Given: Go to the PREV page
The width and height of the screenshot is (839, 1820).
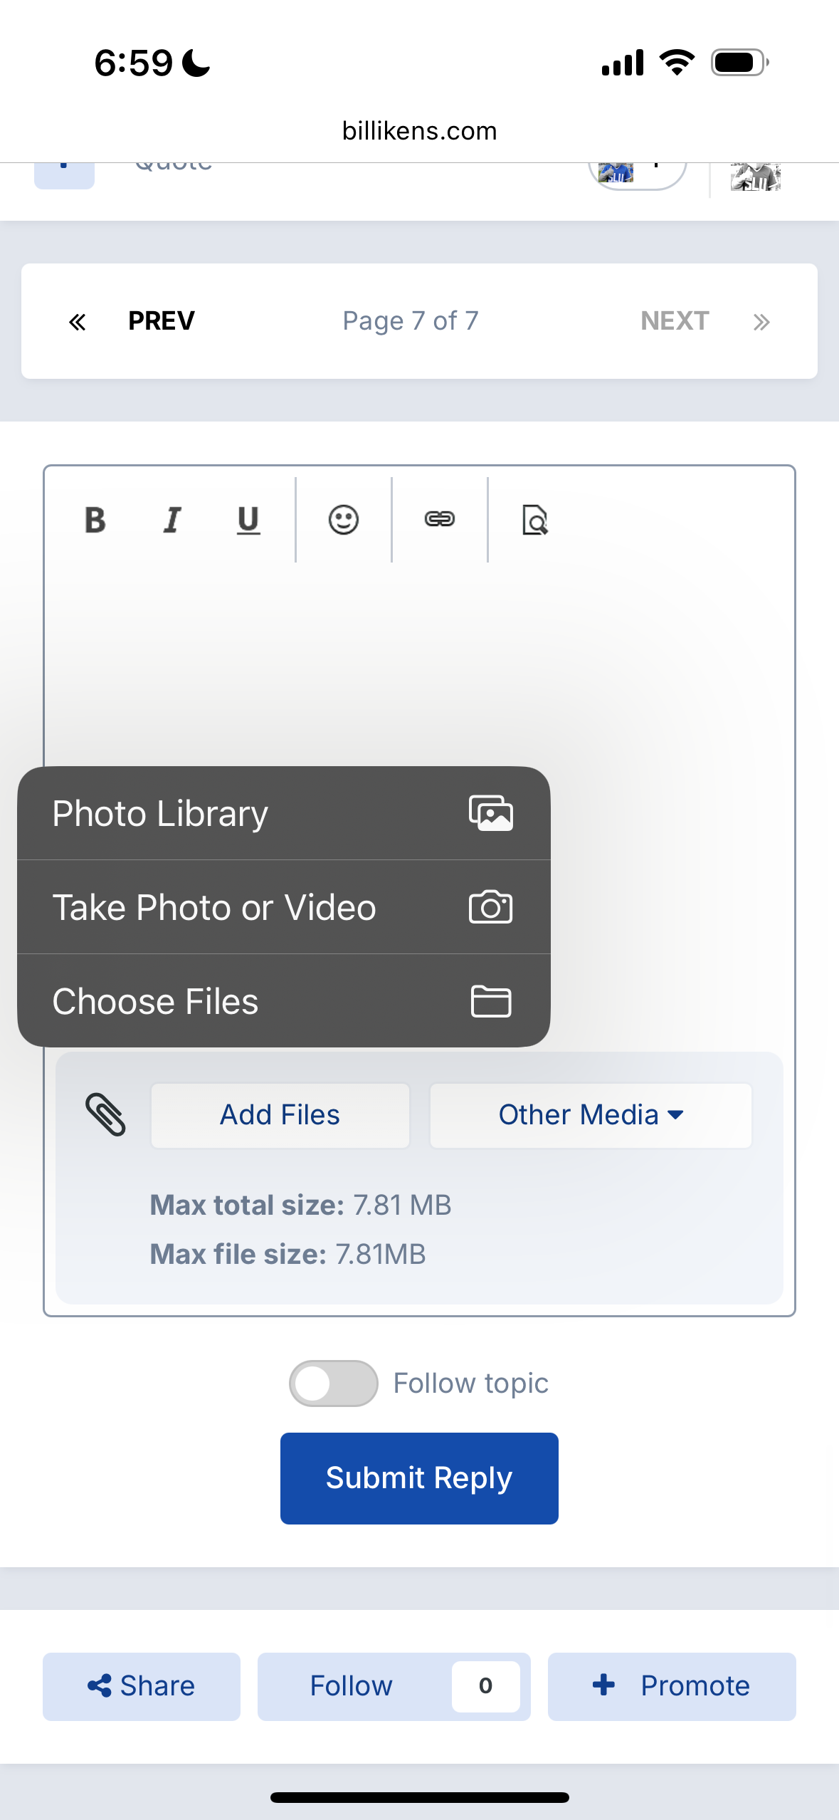Looking at the screenshot, I should click(x=162, y=321).
